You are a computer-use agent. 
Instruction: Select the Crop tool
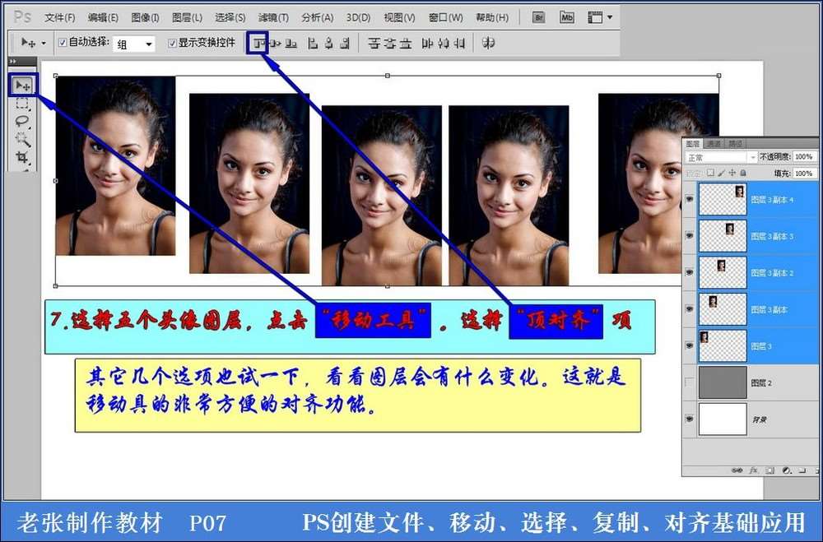tap(22, 157)
